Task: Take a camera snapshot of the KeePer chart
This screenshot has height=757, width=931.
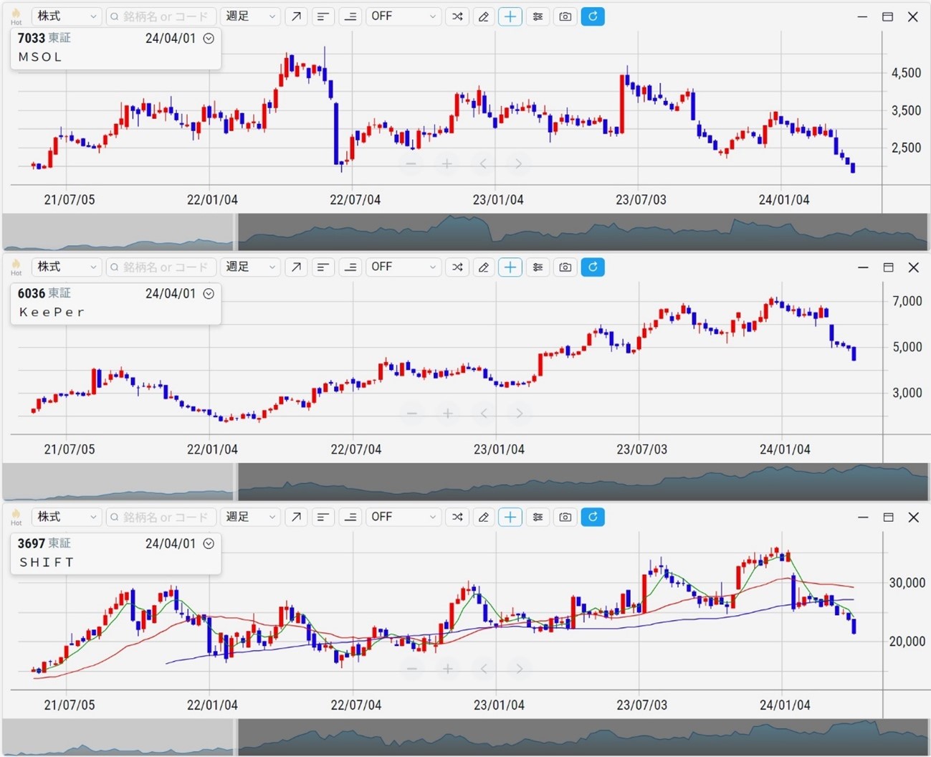Action: (565, 267)
